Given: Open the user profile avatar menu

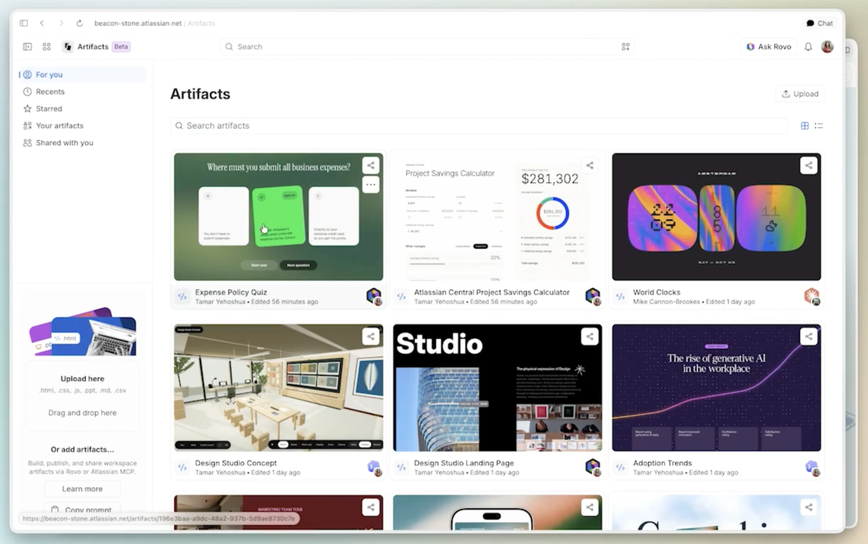Looking at the screenshot, I should [827, 47].
